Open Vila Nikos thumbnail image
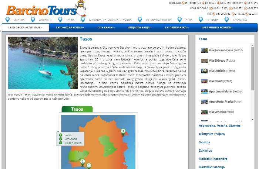Image resolution: width=259 pixels, height=169 pixels. point(204,81)
